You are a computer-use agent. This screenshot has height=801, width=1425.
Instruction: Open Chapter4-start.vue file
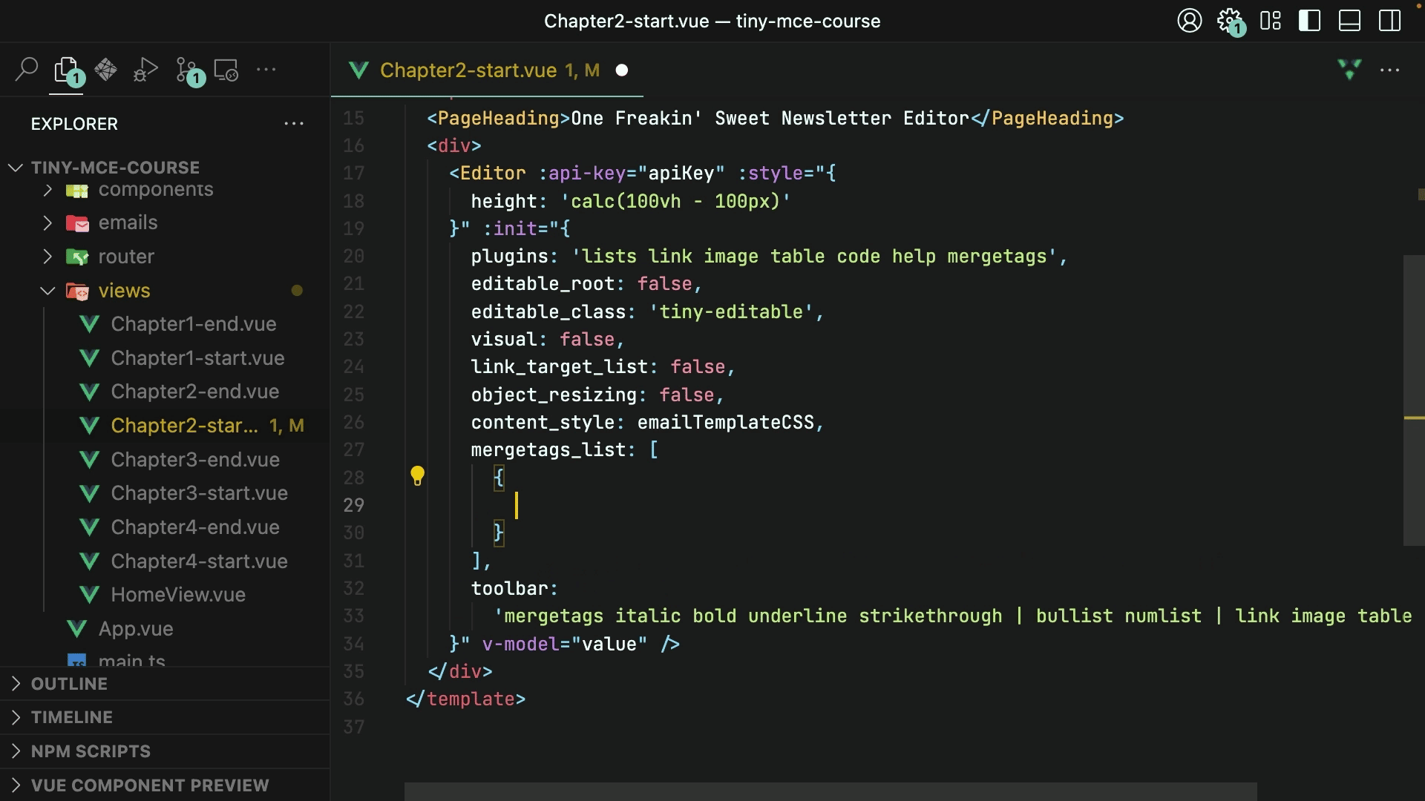pos(199,561)
